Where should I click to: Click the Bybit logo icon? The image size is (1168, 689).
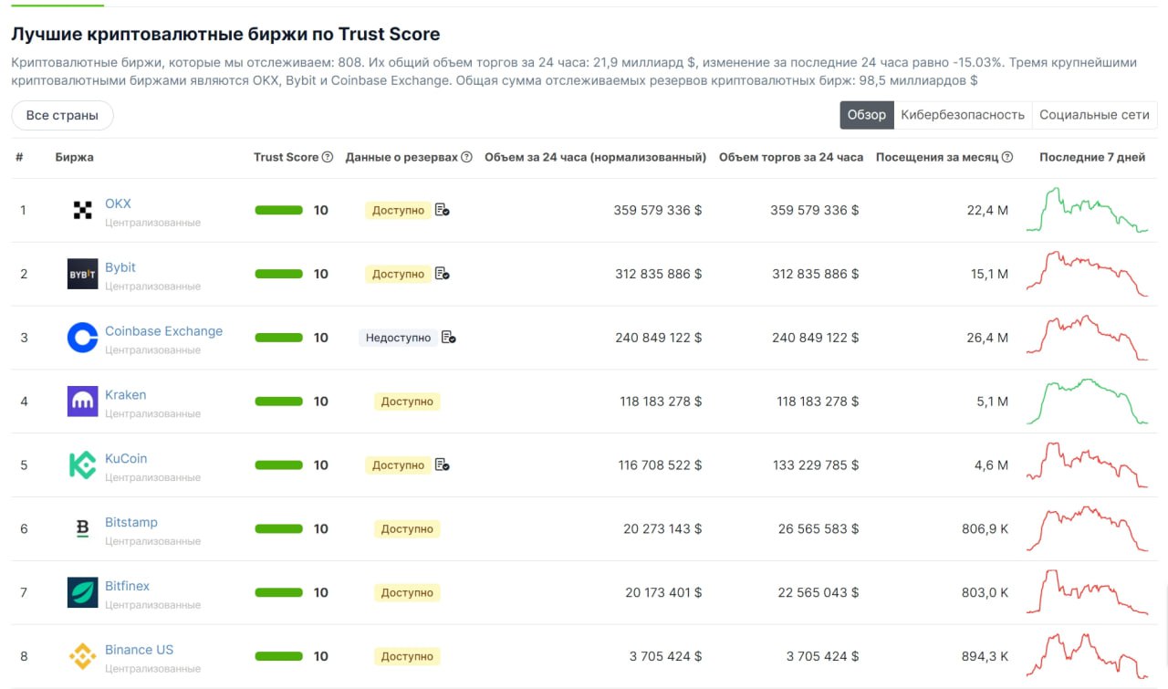point(82,274)
